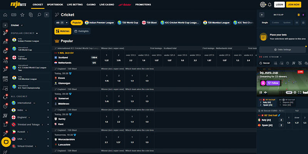Click the yellow betslip counter badge

[299, 15]
